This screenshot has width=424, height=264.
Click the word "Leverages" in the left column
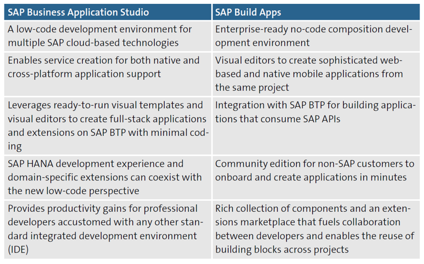31,105
